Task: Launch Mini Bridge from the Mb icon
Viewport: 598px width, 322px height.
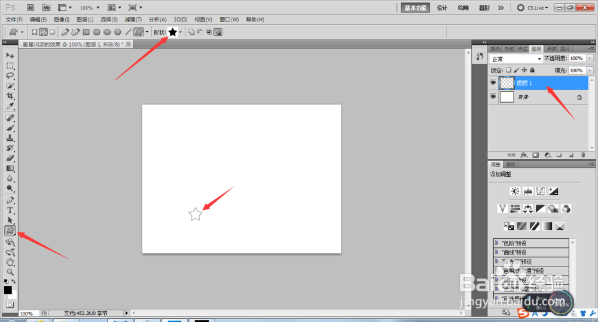Action: pos(46,8)
